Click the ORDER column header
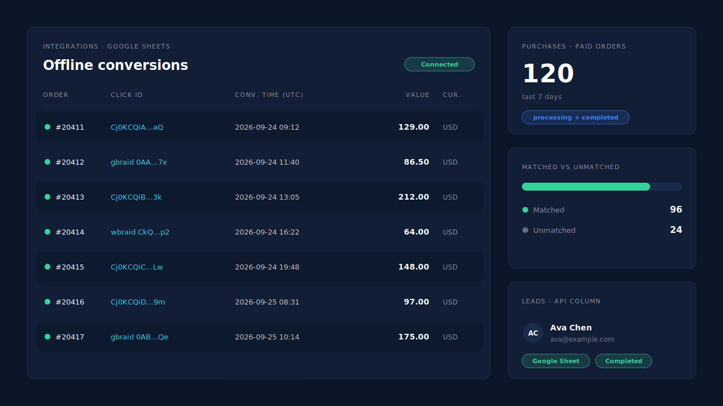723x406 pixels. coord(56,95)
